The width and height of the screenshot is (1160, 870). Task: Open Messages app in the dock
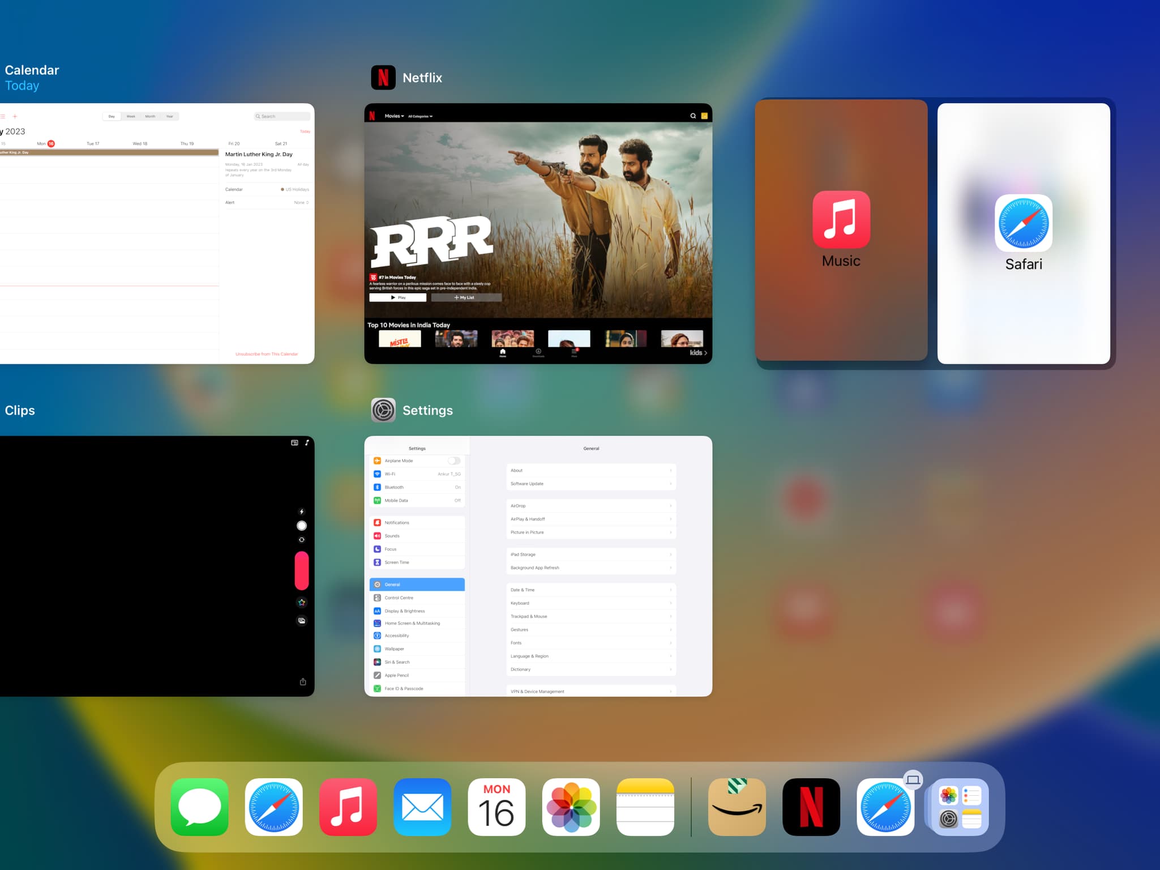pyautogui.click(x=200, y=807)
